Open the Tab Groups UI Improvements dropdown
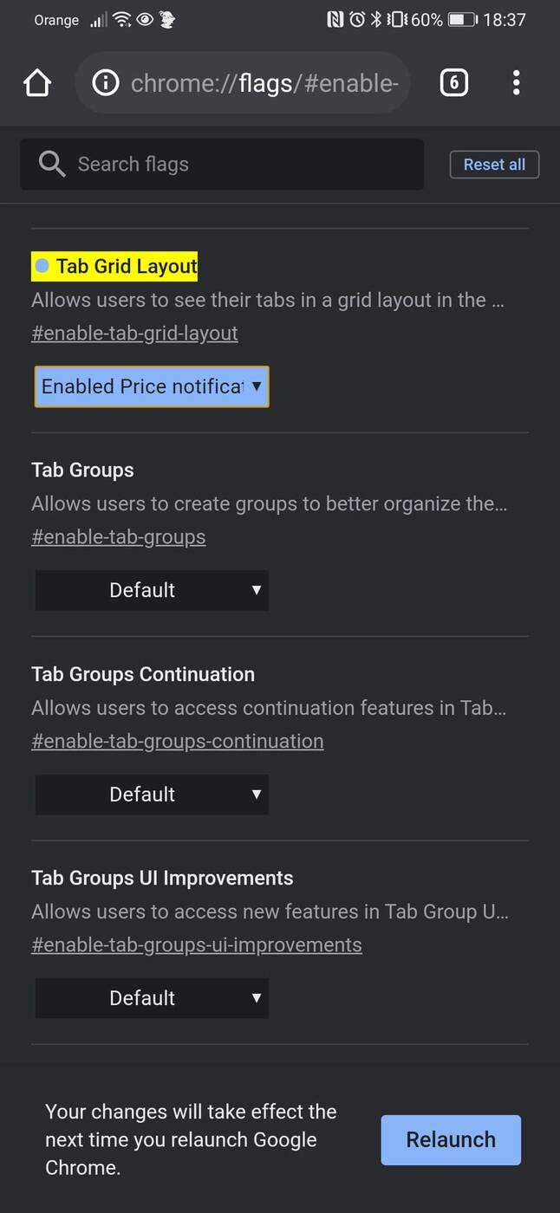Viewport: 560px width, 1213px height. 152,998
